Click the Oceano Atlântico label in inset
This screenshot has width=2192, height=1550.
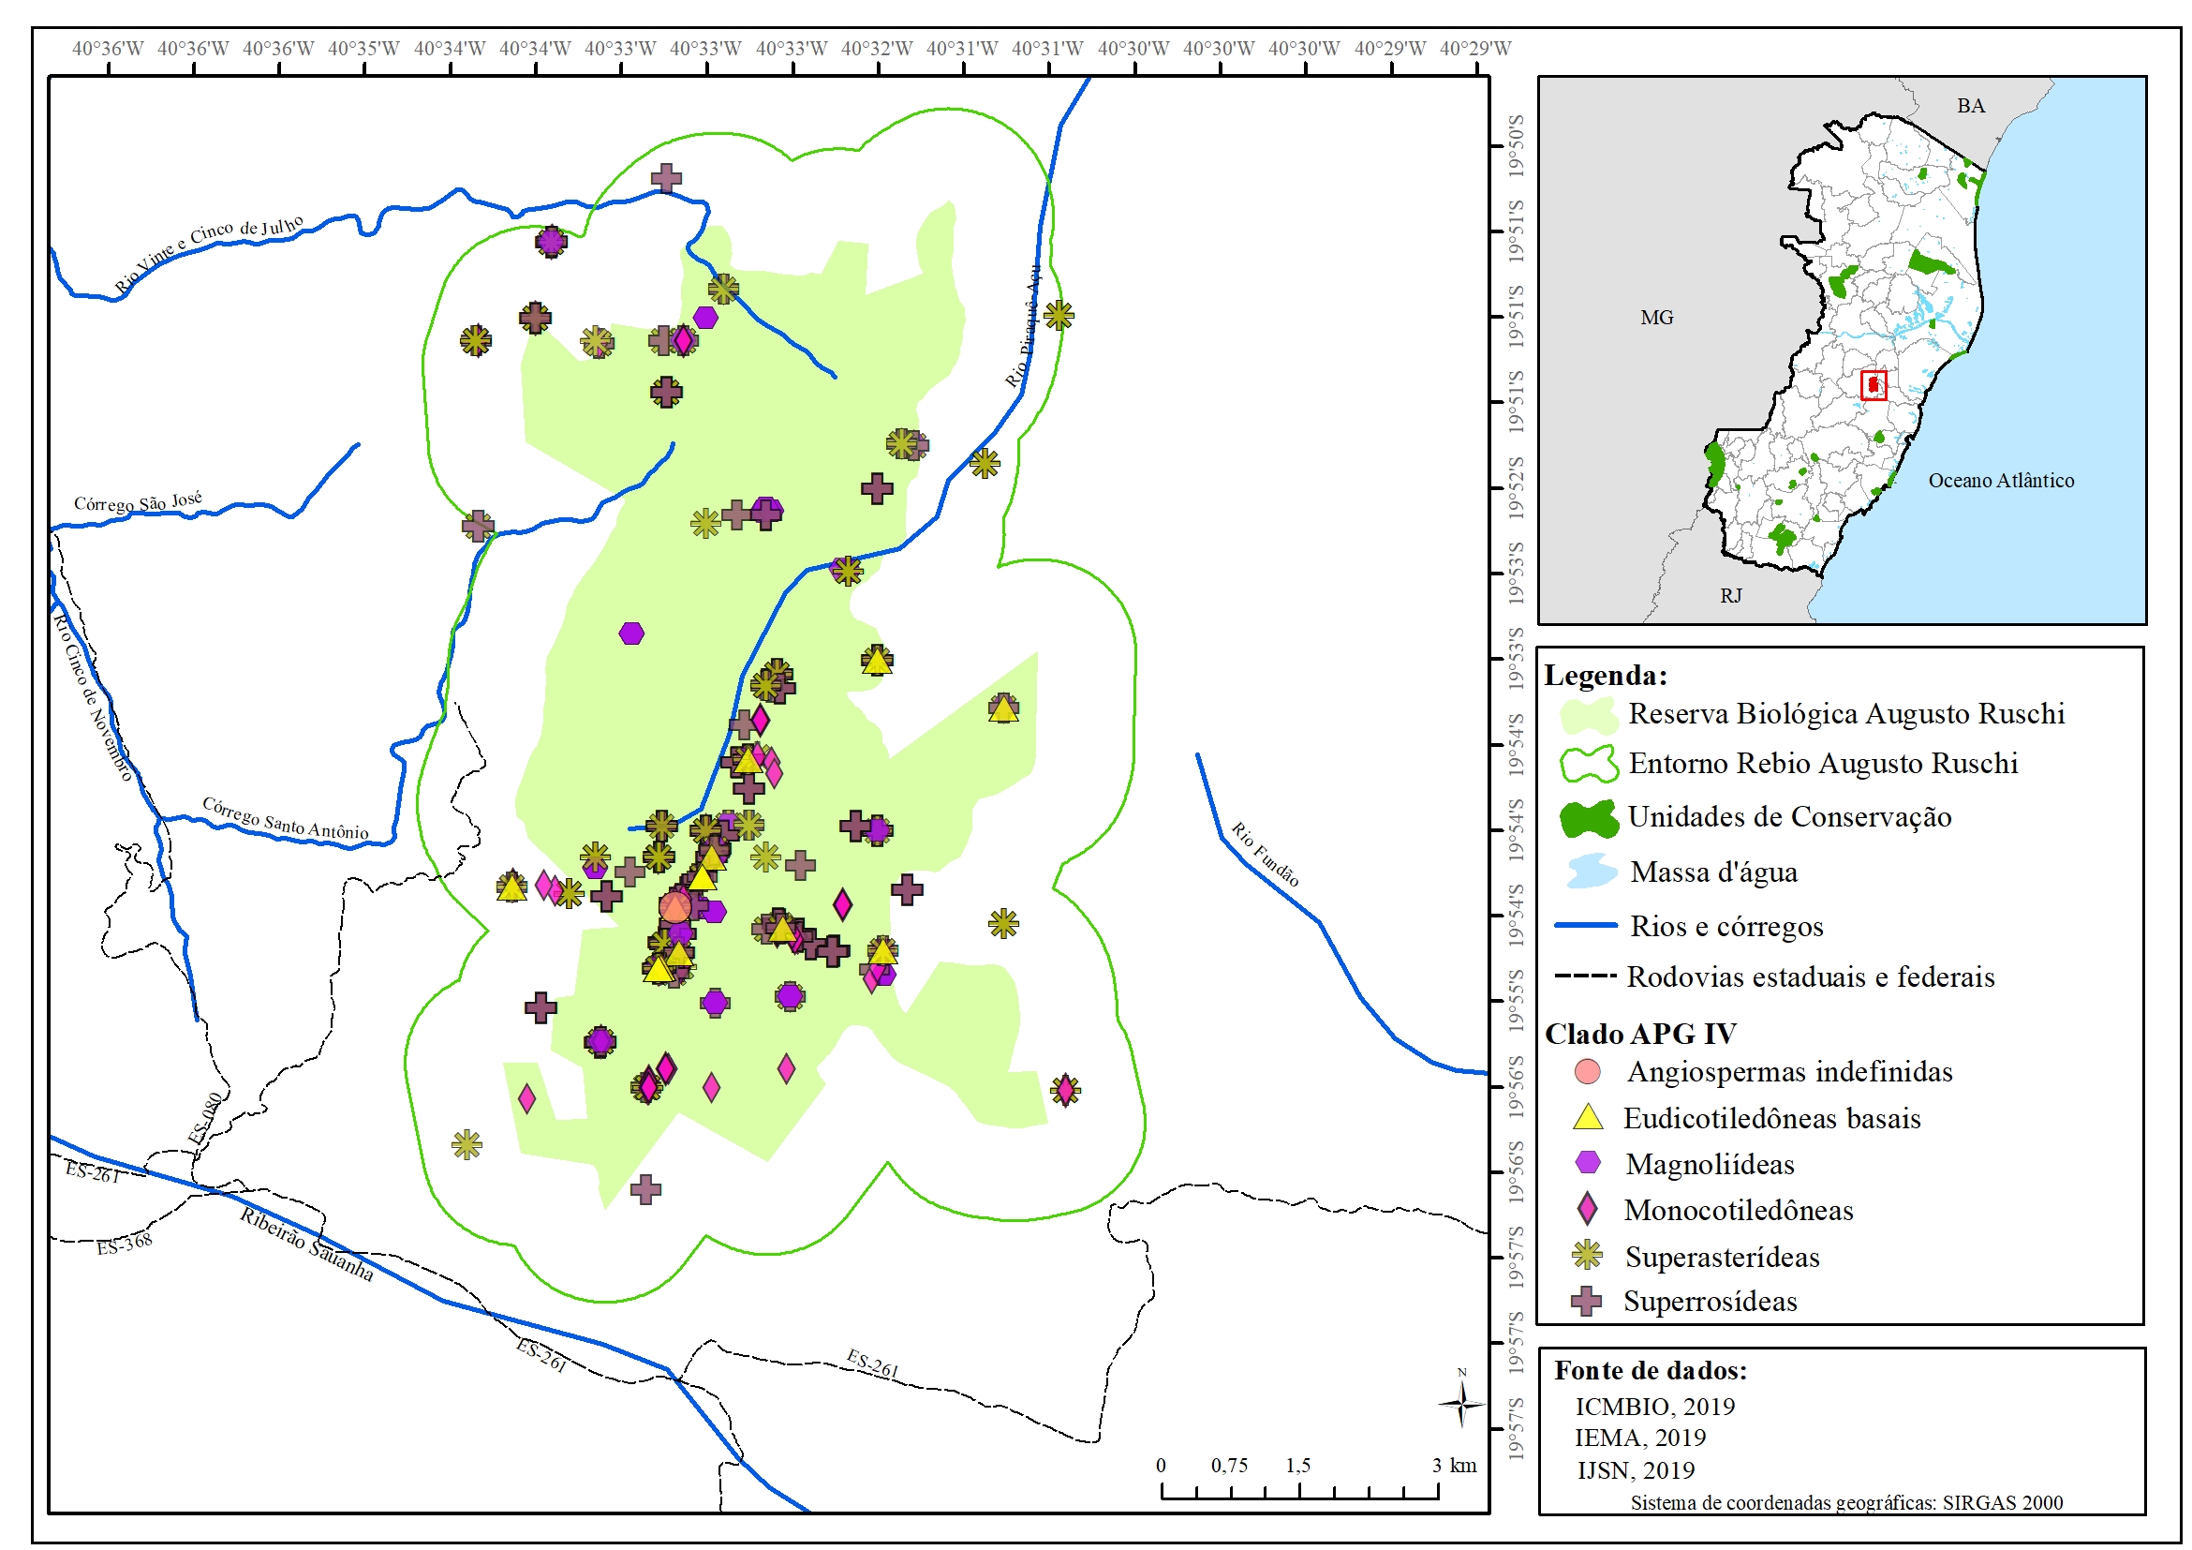pyautogui.click(x=2001, y=481)
